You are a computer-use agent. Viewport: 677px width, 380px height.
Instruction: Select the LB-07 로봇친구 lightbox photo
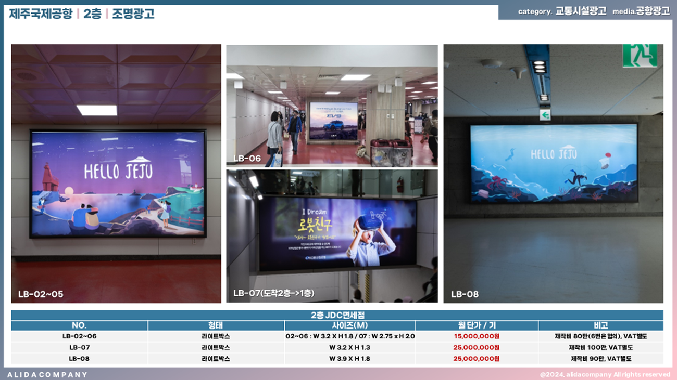332,235
